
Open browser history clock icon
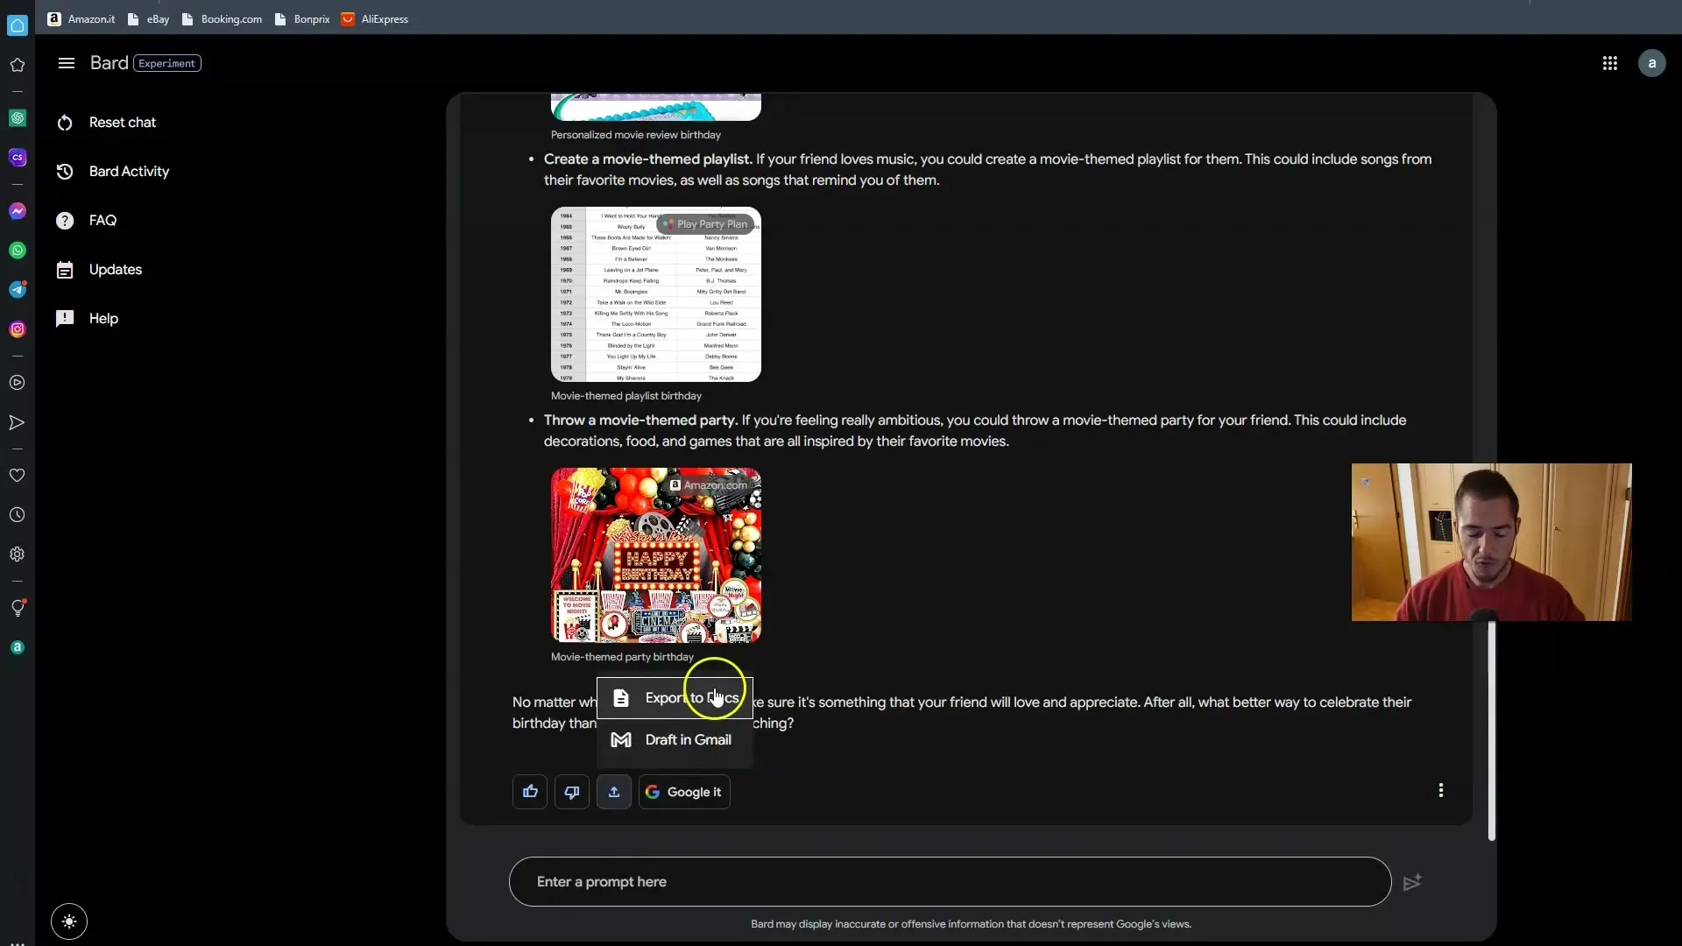pyautogui.click(x=18, y=515)
